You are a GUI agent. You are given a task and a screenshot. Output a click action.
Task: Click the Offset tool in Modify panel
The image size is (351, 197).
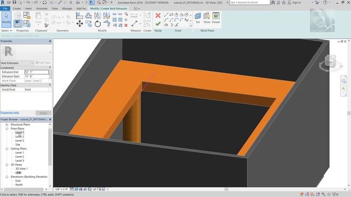(89, 16)
